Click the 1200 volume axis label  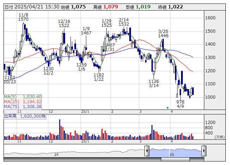tap(210, 122)
